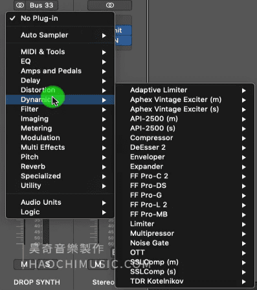The height and width of the screenshot is (290, 257).
Task: Select the DROP SYNTH channel name
Action: [x=37, y=282]
